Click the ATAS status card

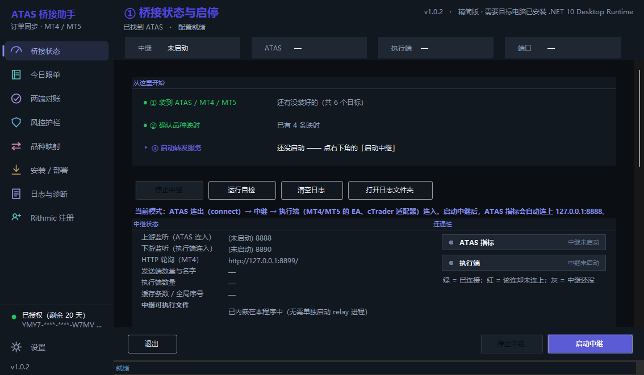(x=309, y=48)
